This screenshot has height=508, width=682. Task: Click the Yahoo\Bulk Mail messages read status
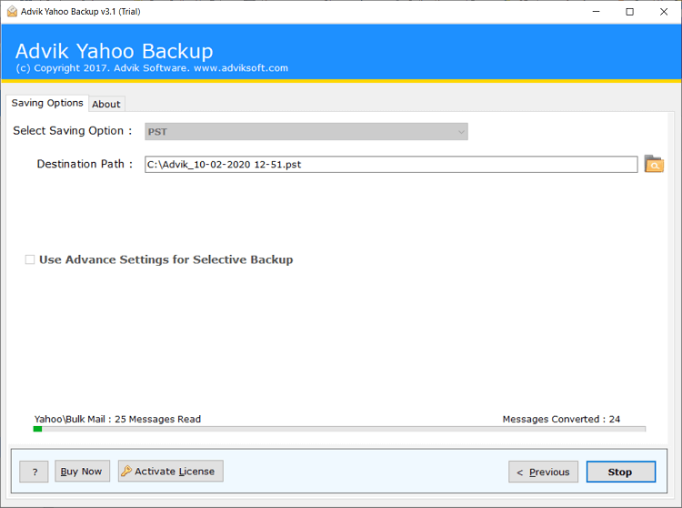click(117, 419)
